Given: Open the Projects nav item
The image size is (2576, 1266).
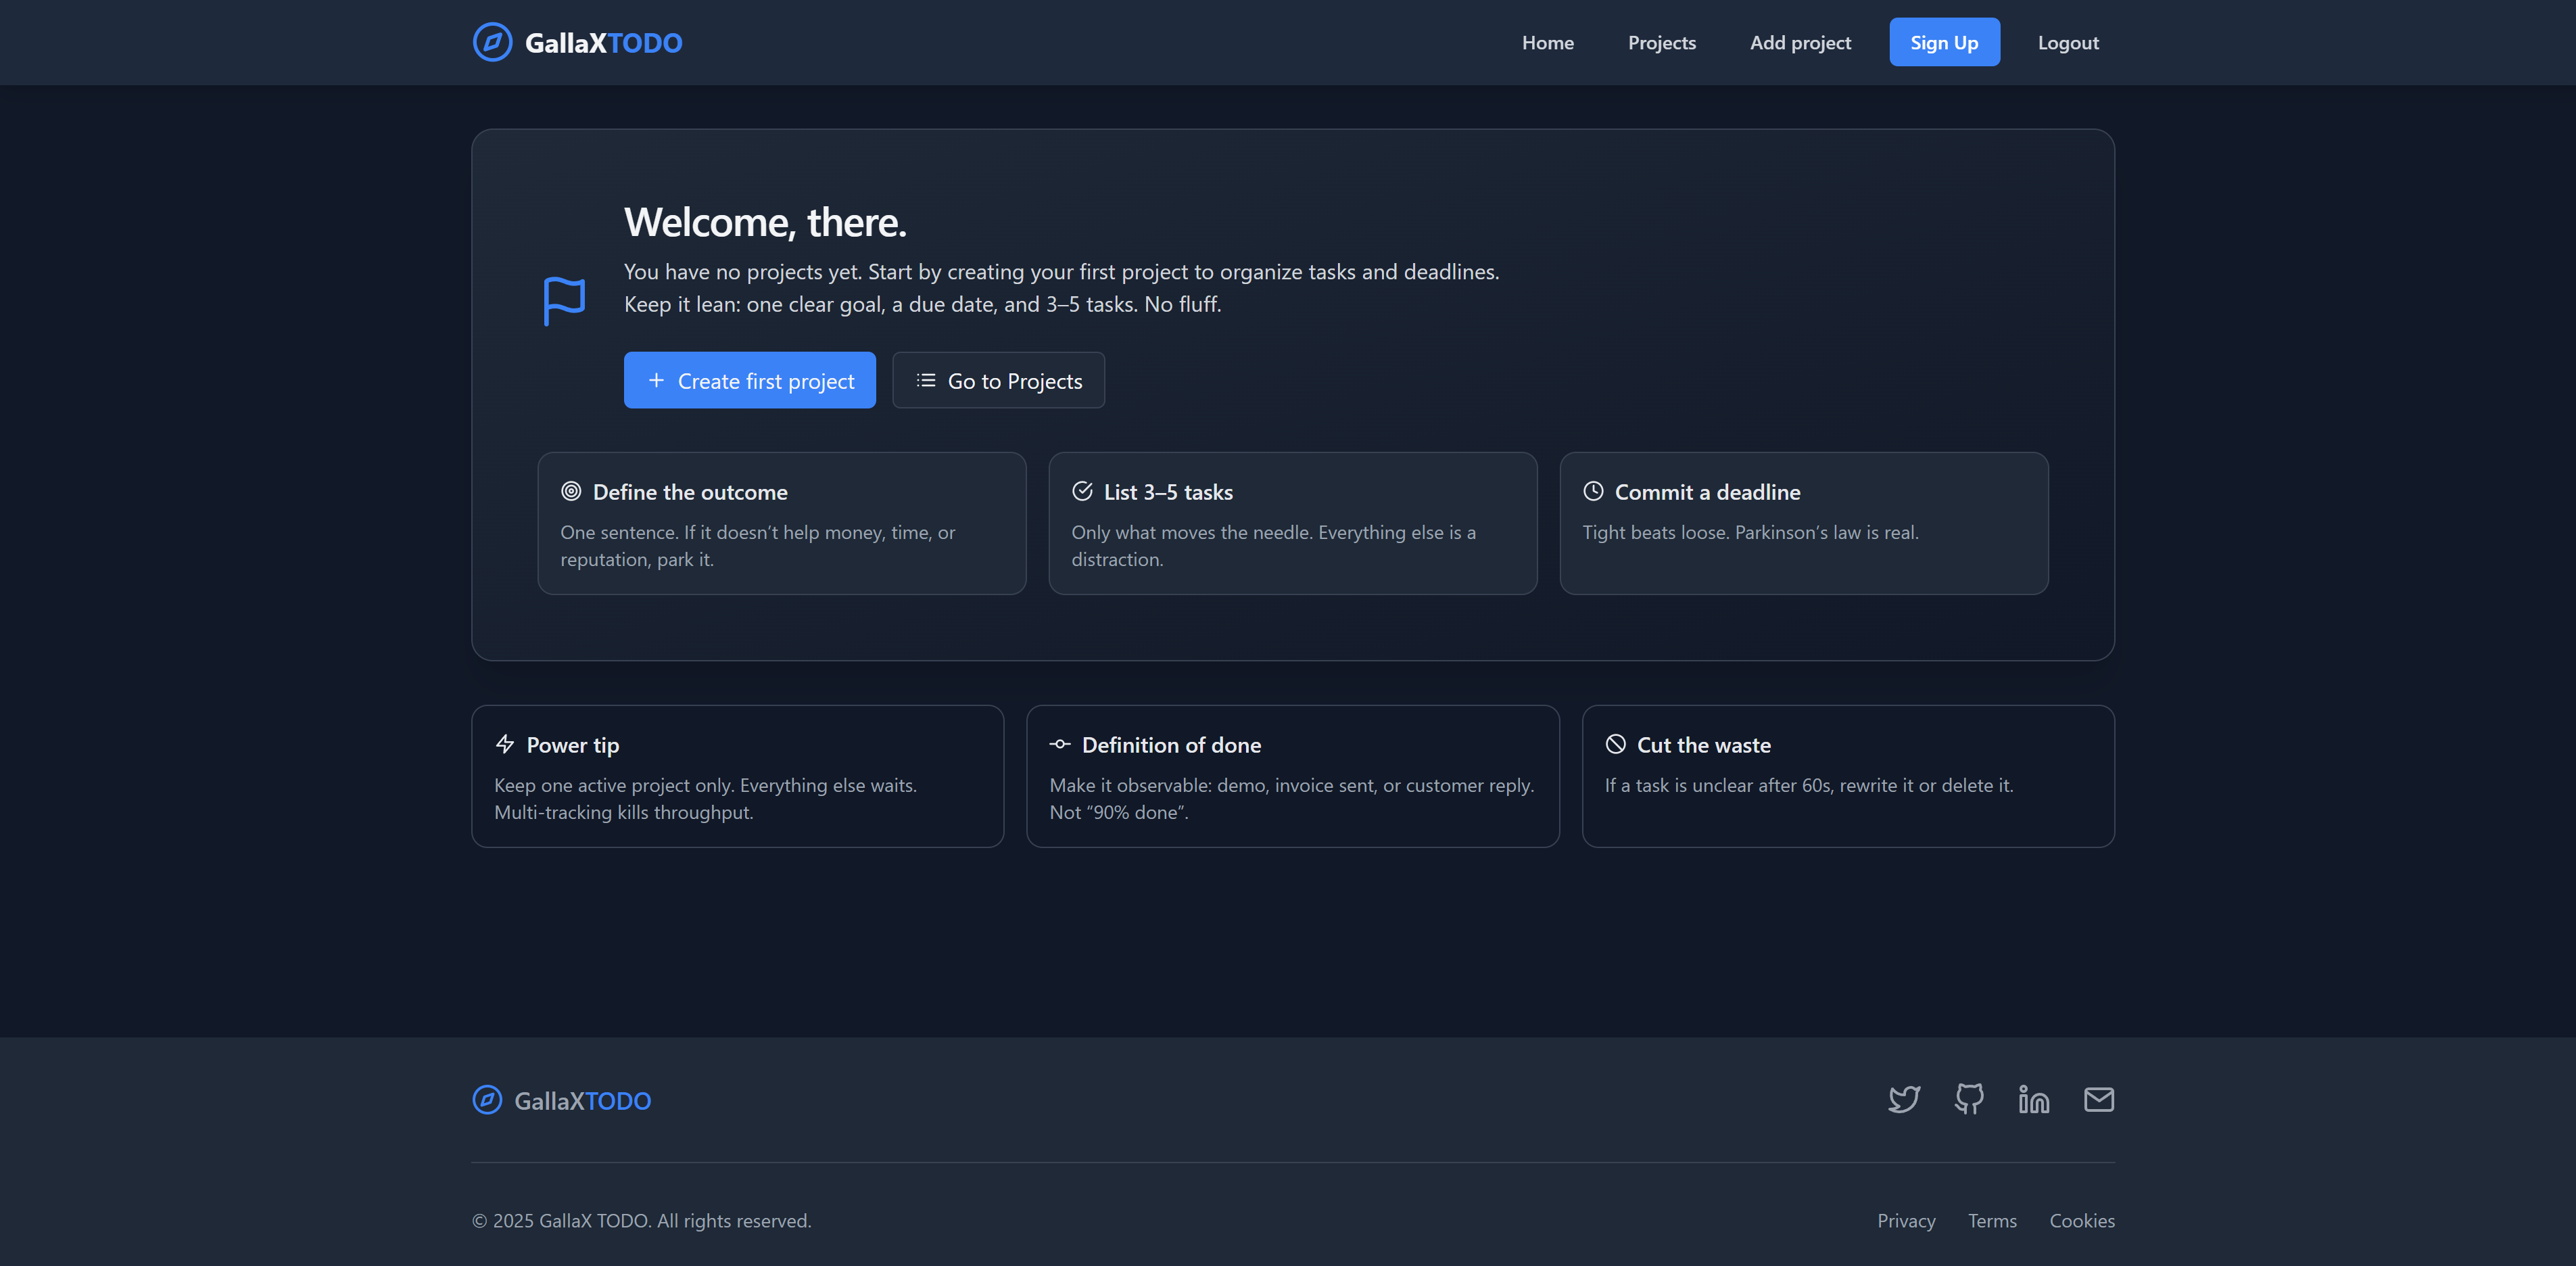Looking at the screenshot, I should click(1661, 43).
